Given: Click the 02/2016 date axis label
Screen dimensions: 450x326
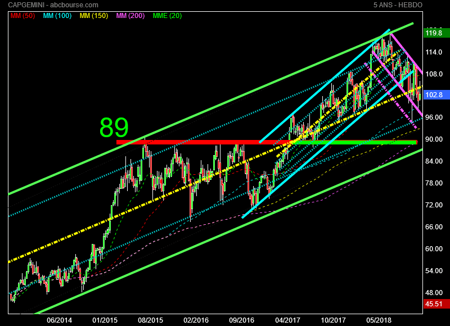Looking at the screenshot, I should [196, 320].
